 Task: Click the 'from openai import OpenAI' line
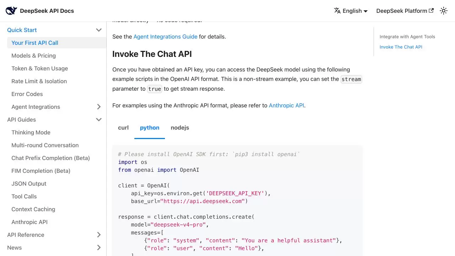click(159, 170)
